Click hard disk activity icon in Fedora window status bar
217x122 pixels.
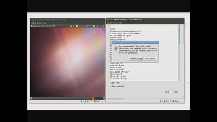160,101
